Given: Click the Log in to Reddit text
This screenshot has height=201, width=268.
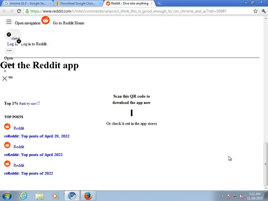Looking at the screenshot, I should pyautogui.click(x=34, y=44).
